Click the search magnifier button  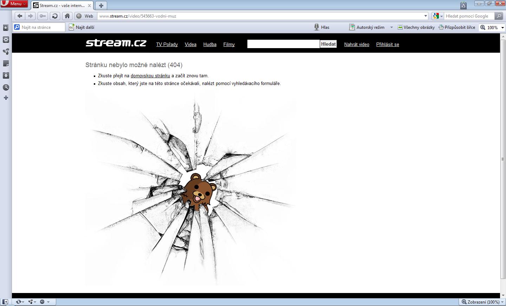click(499, 16)
